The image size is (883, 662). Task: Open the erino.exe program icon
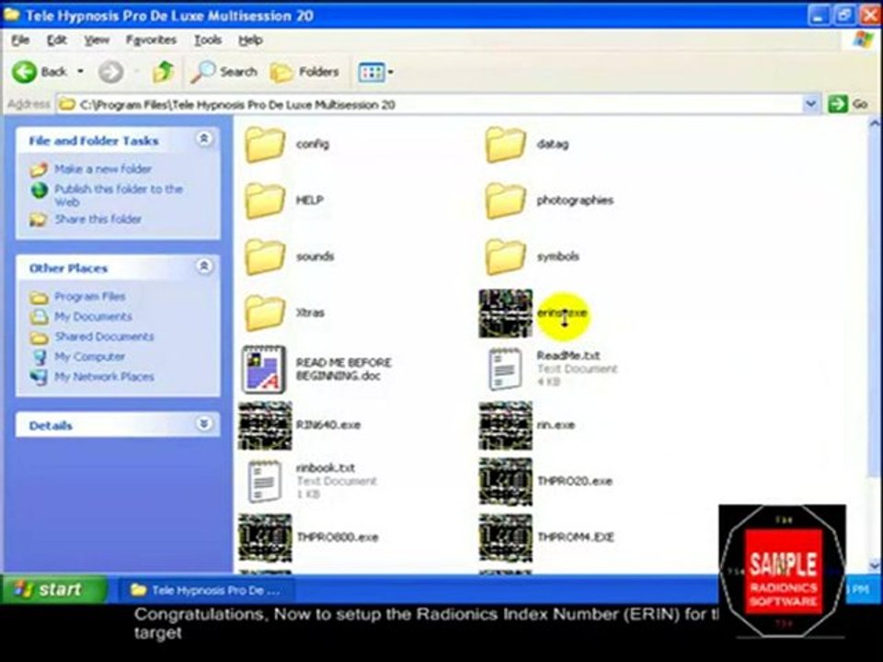click(505, 314)
